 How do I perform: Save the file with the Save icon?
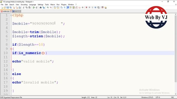point(7,7)
